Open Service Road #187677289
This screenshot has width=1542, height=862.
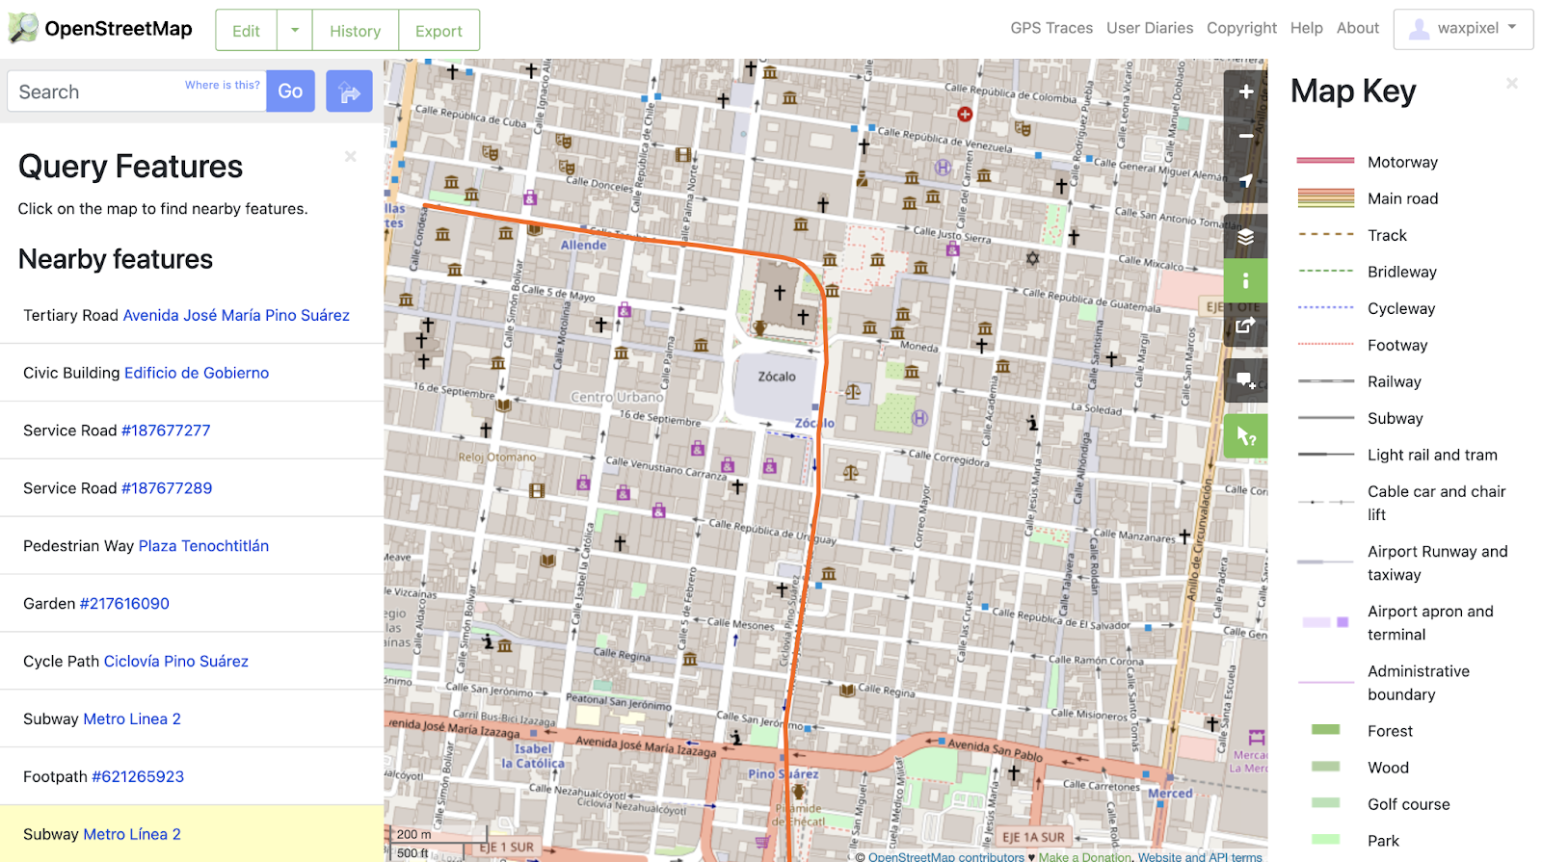point(167,488)
